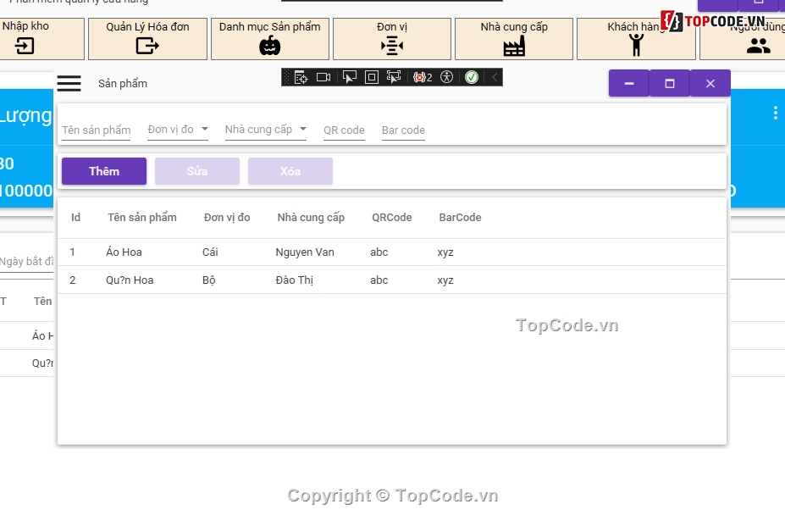Click the Danh mục Sản phẩm pumpkin icon
The image size is (785, 521).
(269, 46)
